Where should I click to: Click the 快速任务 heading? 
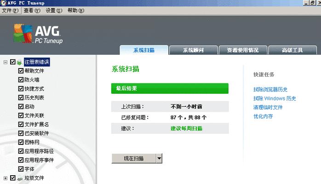(264, 75)
